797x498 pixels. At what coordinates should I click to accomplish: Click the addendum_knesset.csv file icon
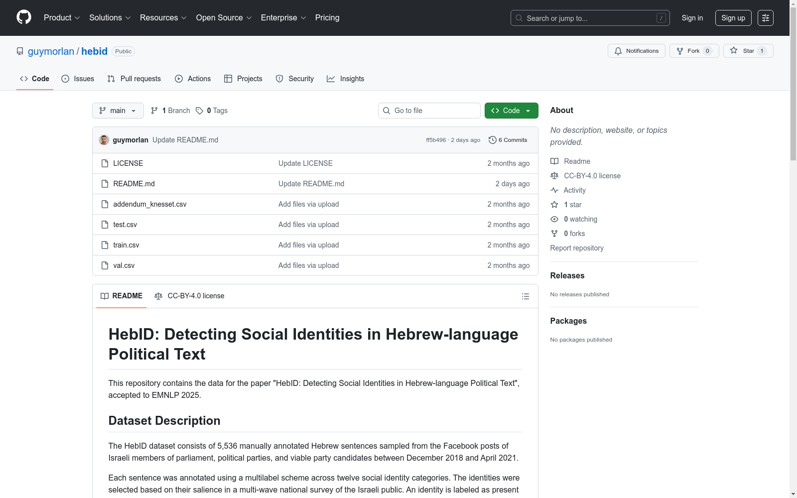[105, 204]
